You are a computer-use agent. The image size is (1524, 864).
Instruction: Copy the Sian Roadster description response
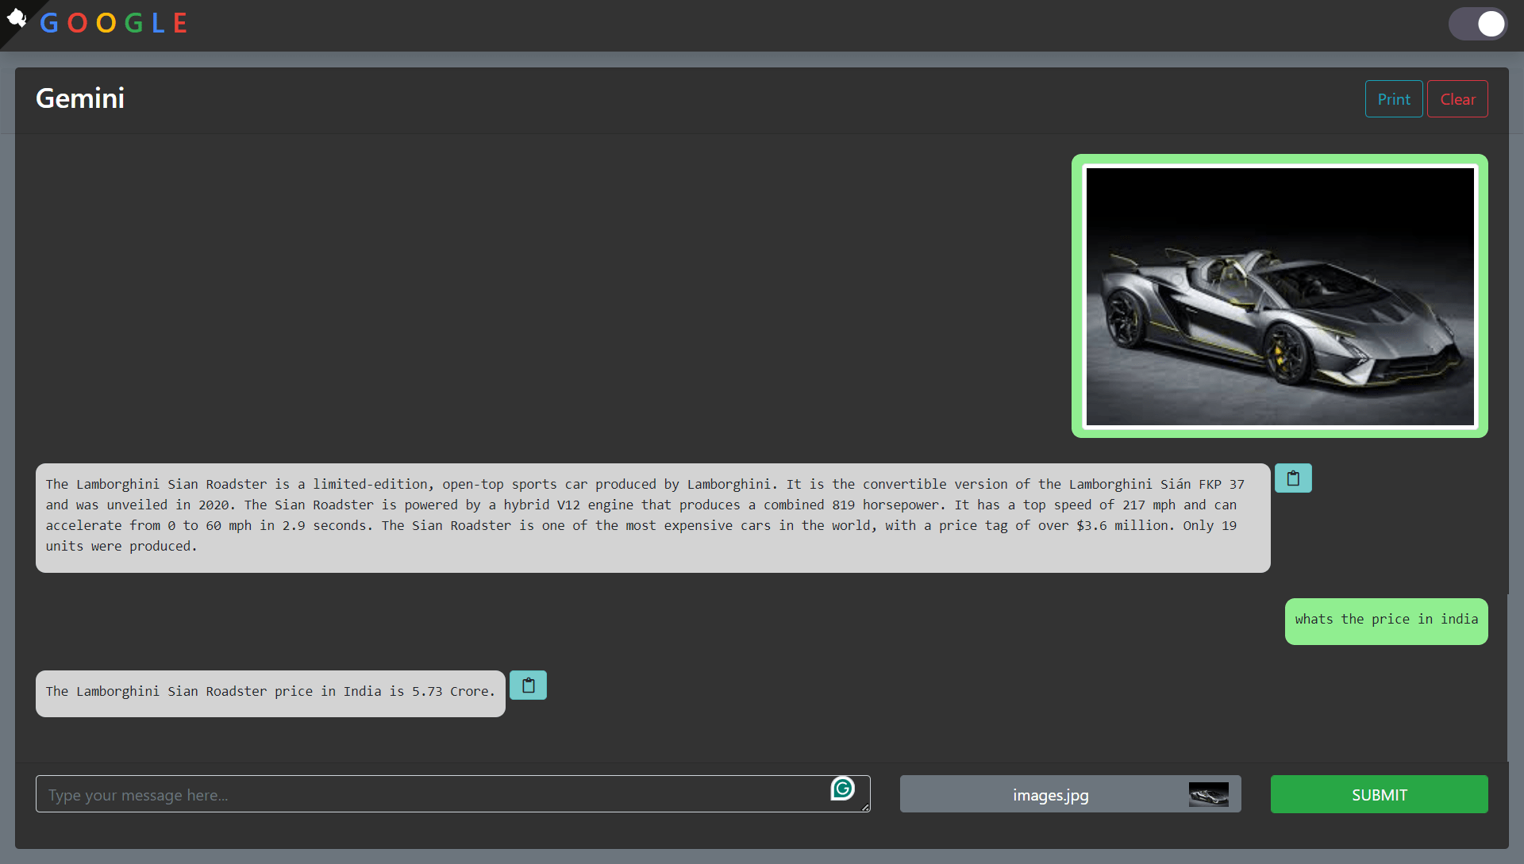coord(1292,478)
